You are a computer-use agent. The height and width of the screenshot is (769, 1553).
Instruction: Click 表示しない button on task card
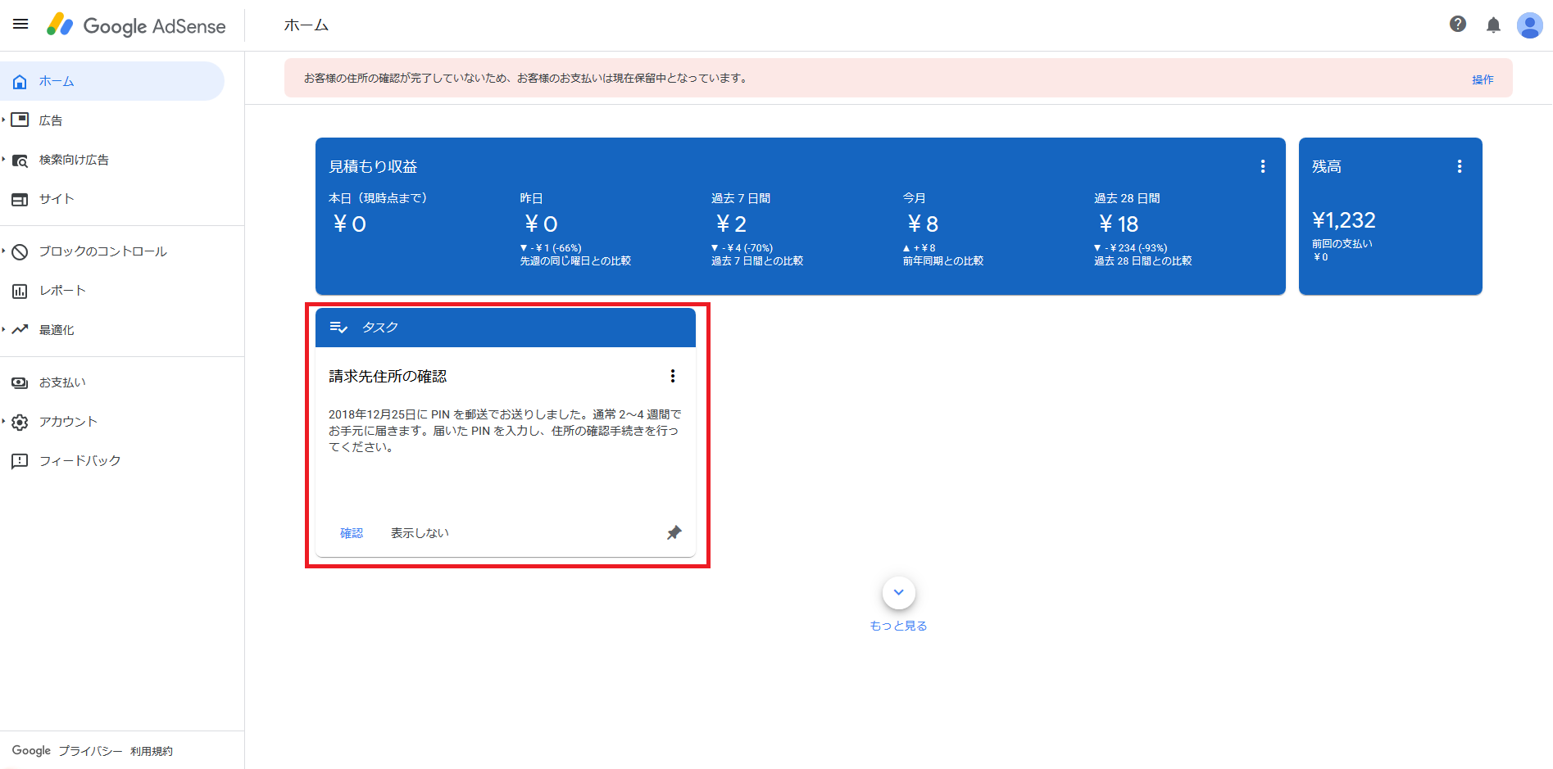[420, 533]
